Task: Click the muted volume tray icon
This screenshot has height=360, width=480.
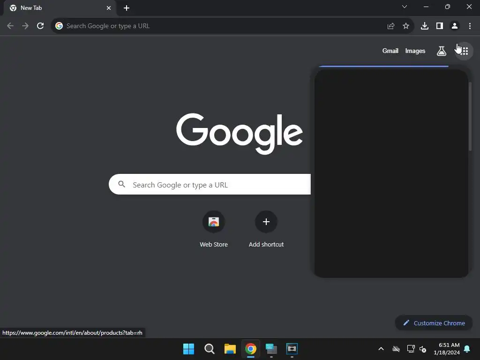Action: (x=423, y=349)
